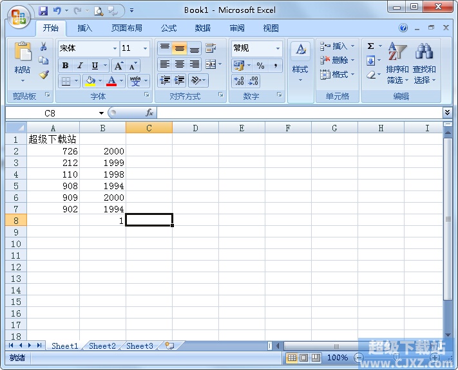Switch to the 插入 ribbon tab
Image resolution: width=458 pixels, height=370 pixels.
tap(85, 28)
